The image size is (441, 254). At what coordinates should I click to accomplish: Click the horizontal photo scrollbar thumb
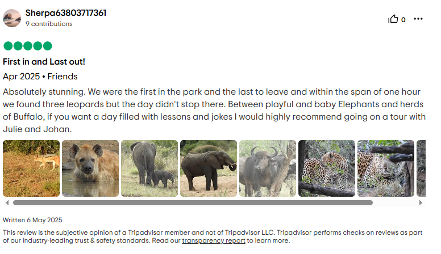(x=193, y=202)
